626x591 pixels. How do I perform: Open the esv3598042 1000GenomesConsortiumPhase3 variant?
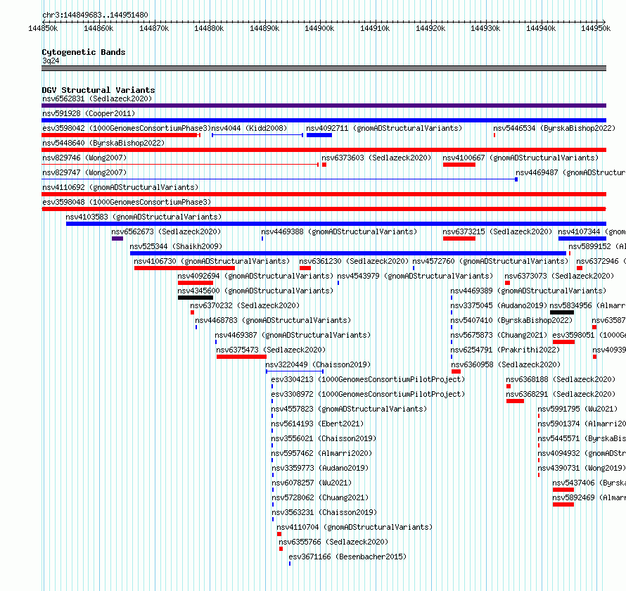tap(126, 128)
